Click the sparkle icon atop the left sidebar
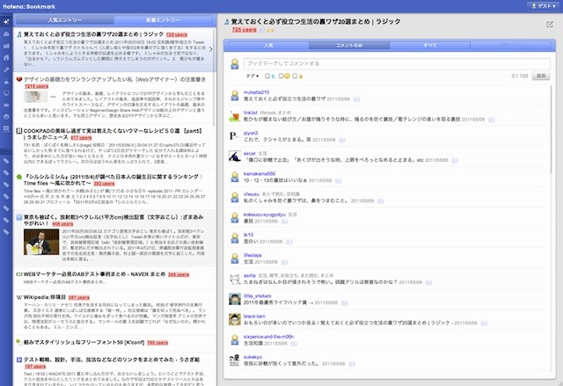Viewport: 563px width, 386px height. (x=6, y=22)
